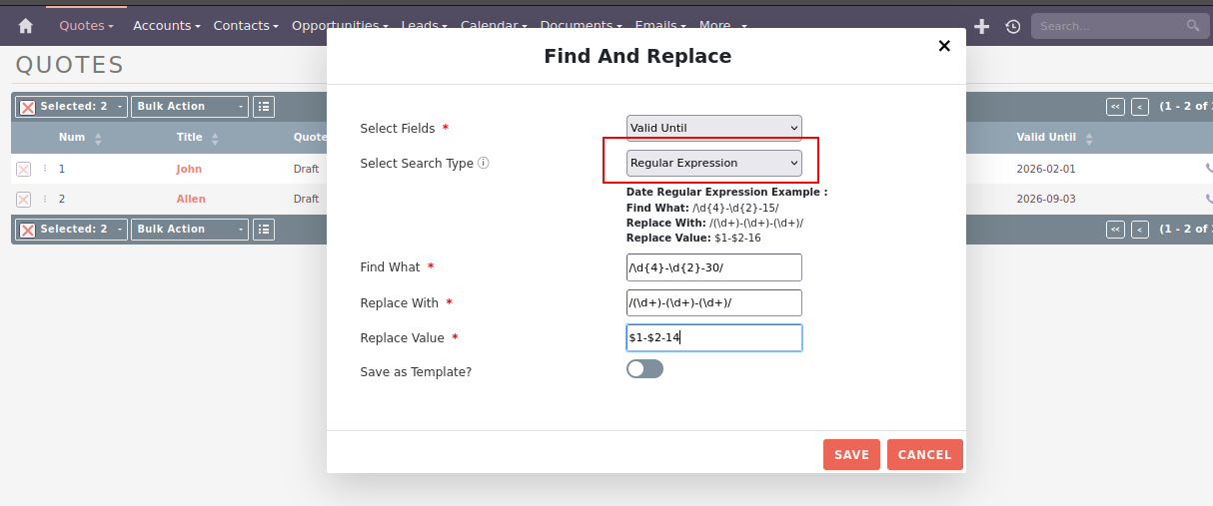Click the SAVE button
Screen dimensions: 1213x506
coord(851,454)
